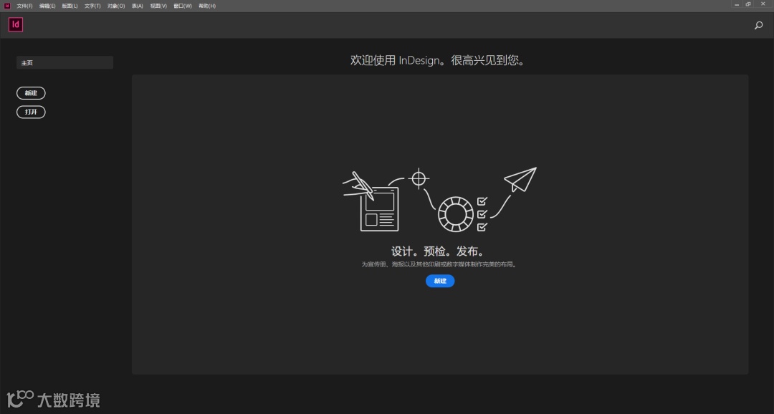Click the sidebar 新建 outlined button
Screen dimensions: 774x414
pyautogui.click(x=31, y=93)
